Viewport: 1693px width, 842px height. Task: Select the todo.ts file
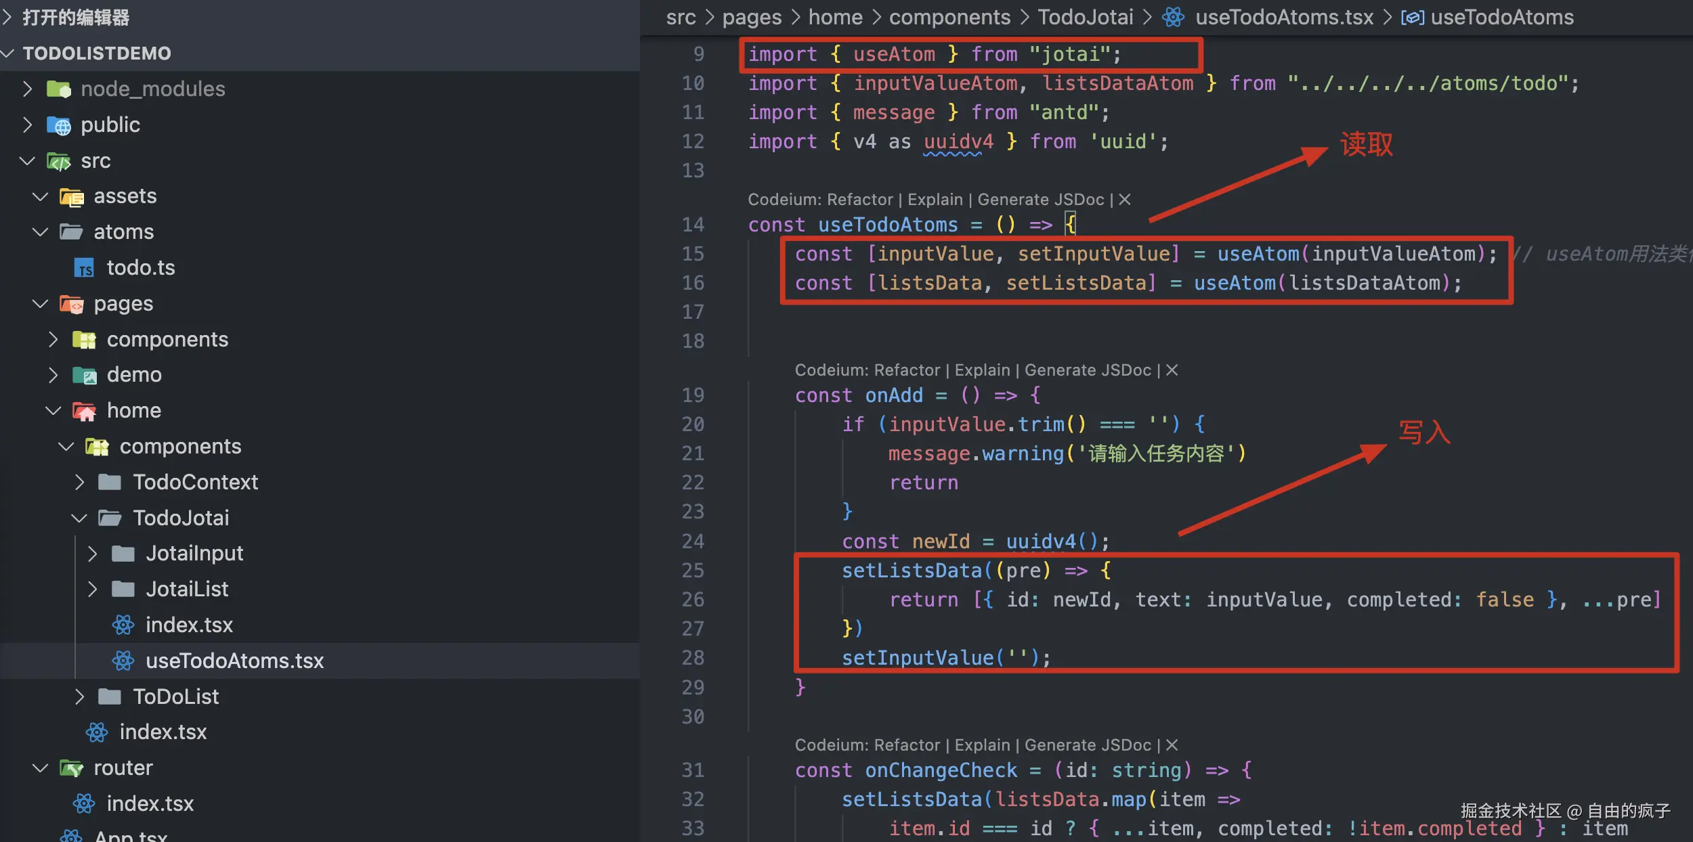coord(140,268)
